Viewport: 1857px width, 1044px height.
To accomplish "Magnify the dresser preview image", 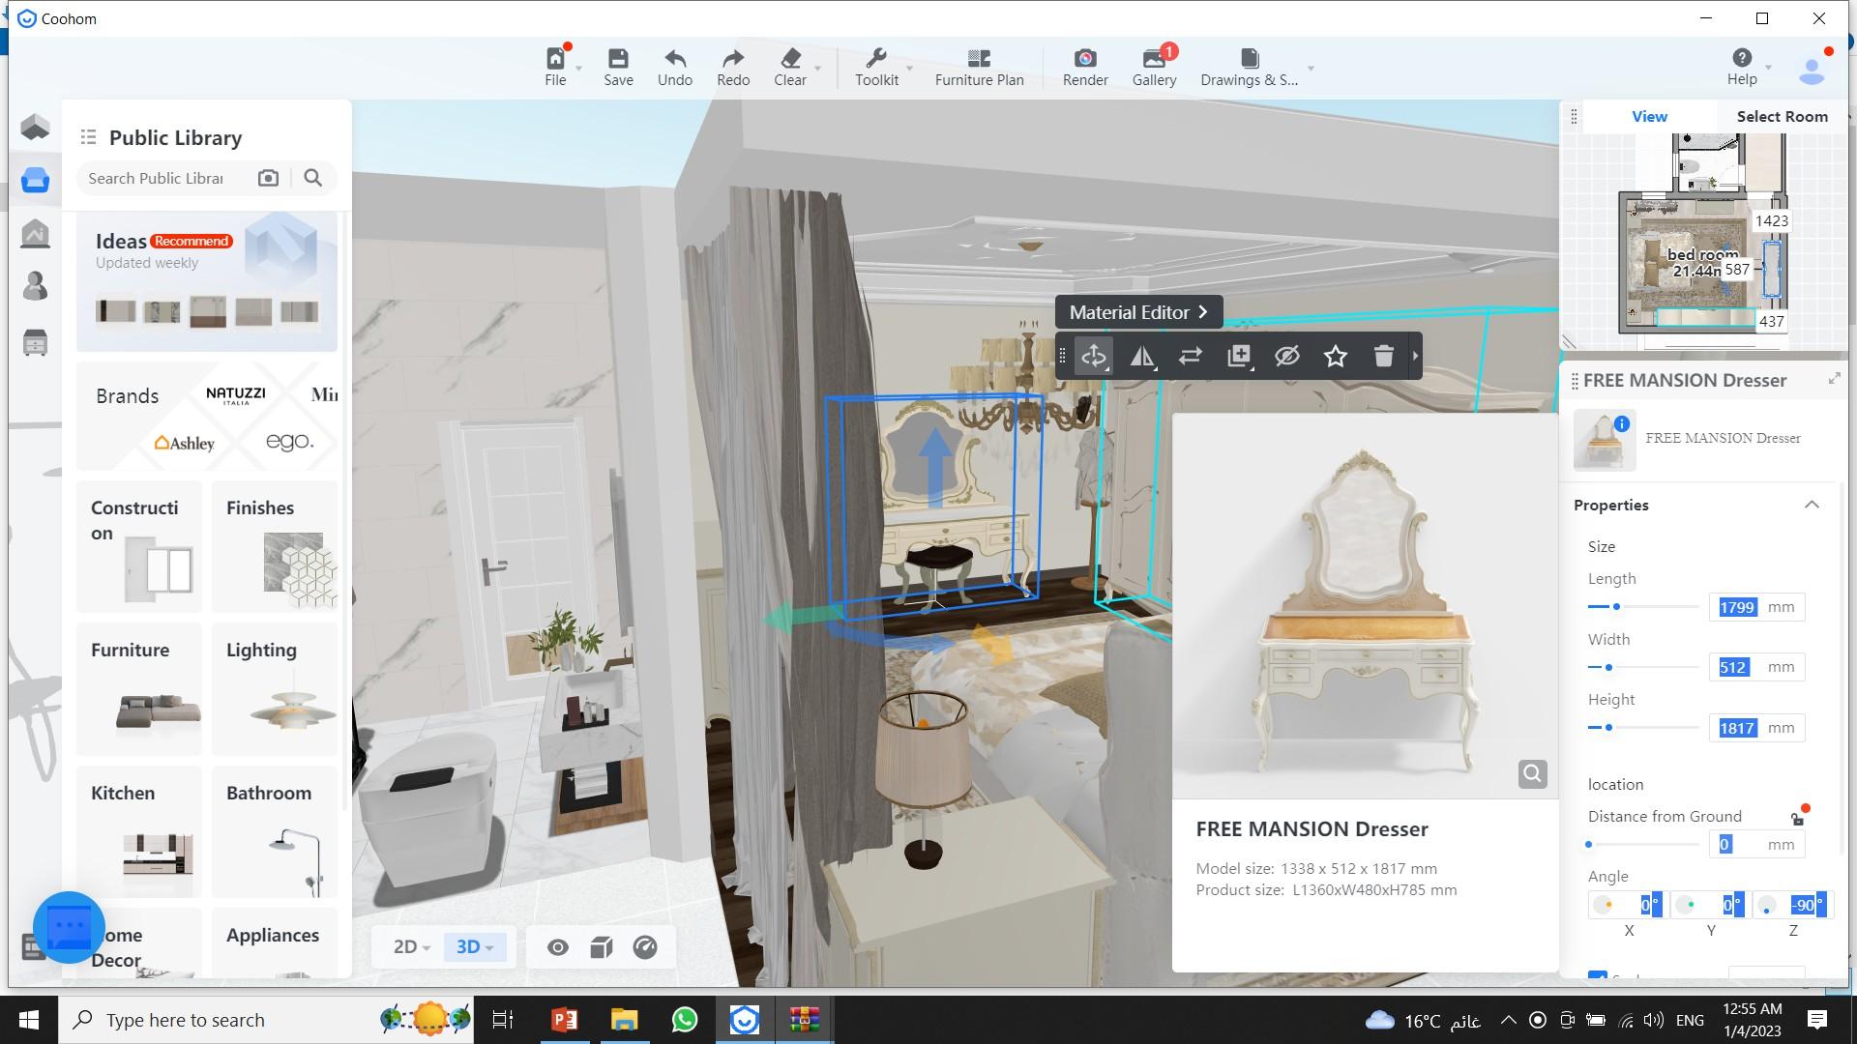I will point(1531,774).
